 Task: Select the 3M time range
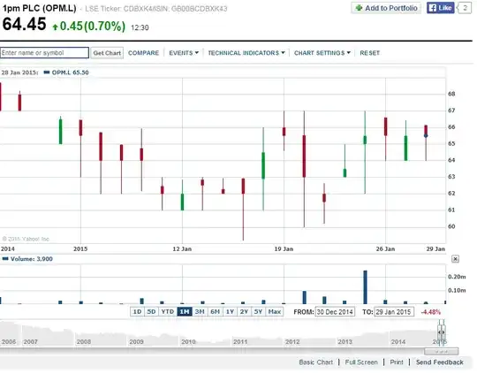tap(200, 311)
